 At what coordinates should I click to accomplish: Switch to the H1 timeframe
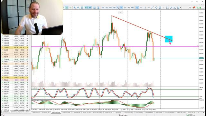click(x=118, y=8)
